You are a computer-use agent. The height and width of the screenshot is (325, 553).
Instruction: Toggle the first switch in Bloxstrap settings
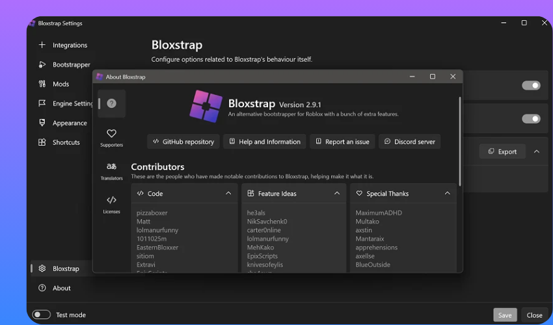pos(531,85)
